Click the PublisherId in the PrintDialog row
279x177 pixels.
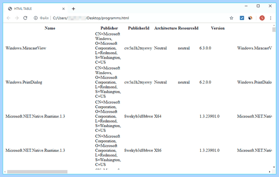(138, 82)
